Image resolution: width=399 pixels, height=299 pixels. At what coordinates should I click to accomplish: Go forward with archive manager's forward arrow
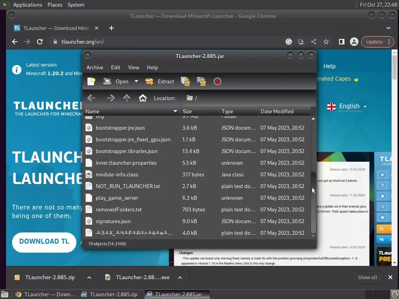coord(111,98)
